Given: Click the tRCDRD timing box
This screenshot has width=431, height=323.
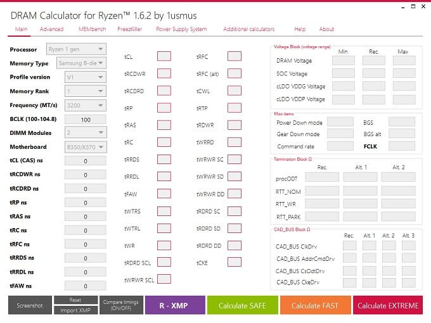Looking at the screenshot, I should pos(164,91).
